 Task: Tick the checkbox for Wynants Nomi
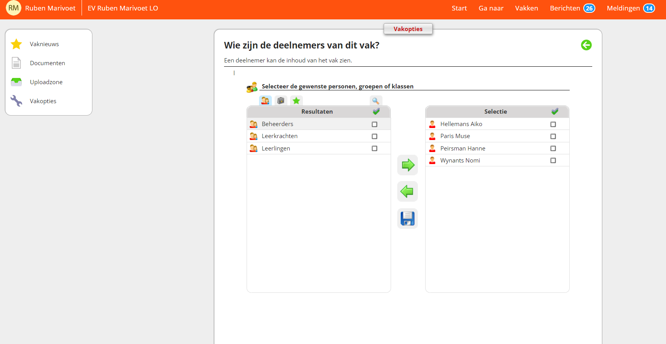click(553, 161)
